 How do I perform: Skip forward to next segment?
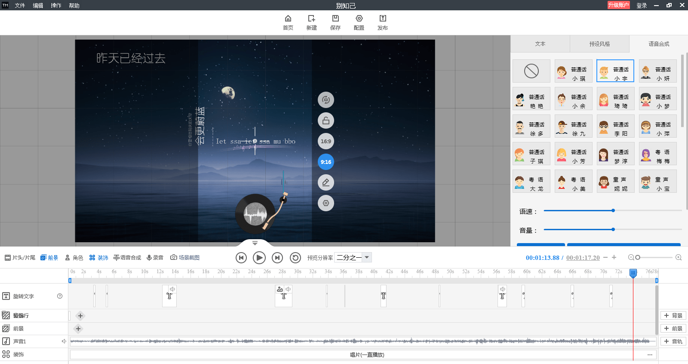click(x=277, y=258)
